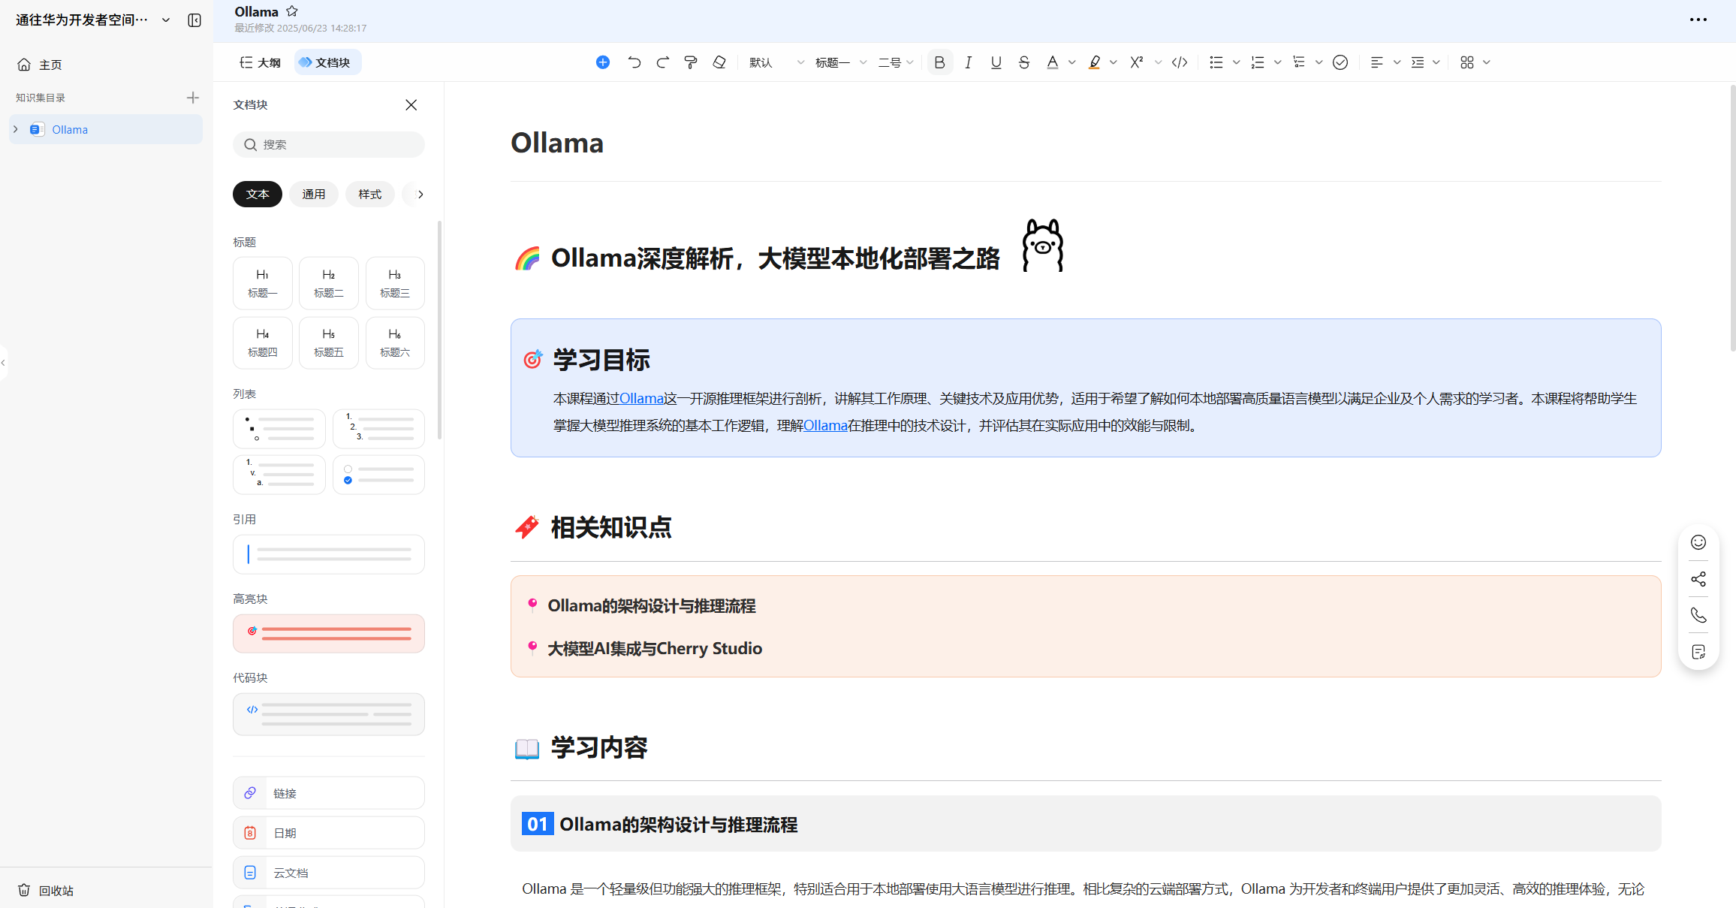Screen dimensions: 1736x908
Task: Insert a bulleted list
Action: [1216, 62]
